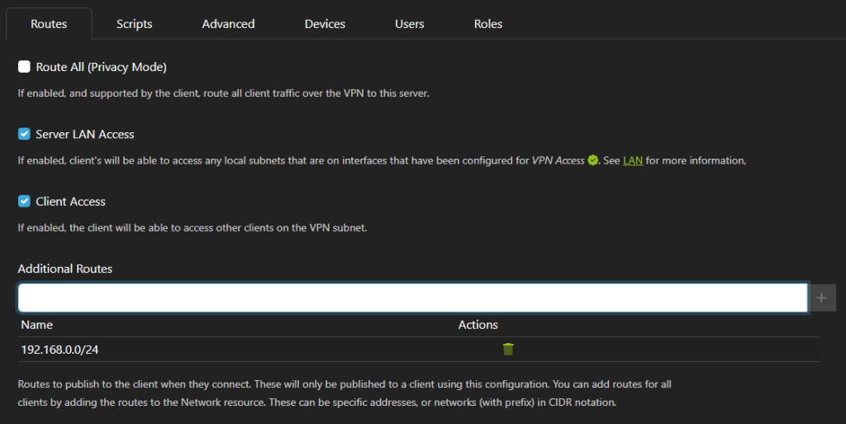Click the plus button to add route
This screenshot has width=846, height=424.
click(x=821, y=298)
